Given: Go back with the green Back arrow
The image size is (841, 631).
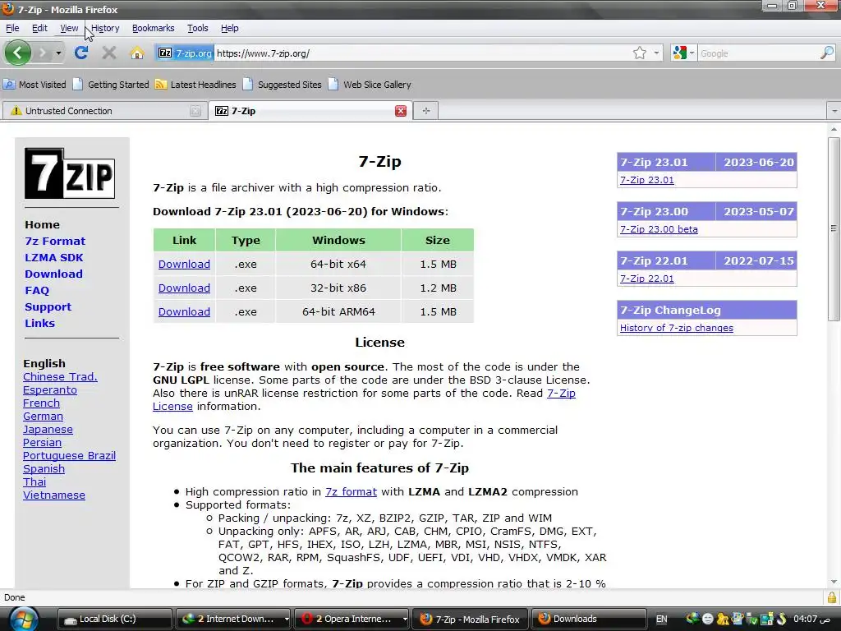Looking at the screenshot, I should [18, 53].
